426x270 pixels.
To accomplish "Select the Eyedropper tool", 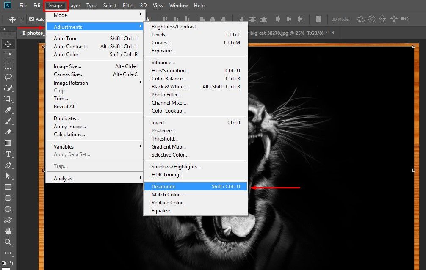I will [x=8, y=110].
